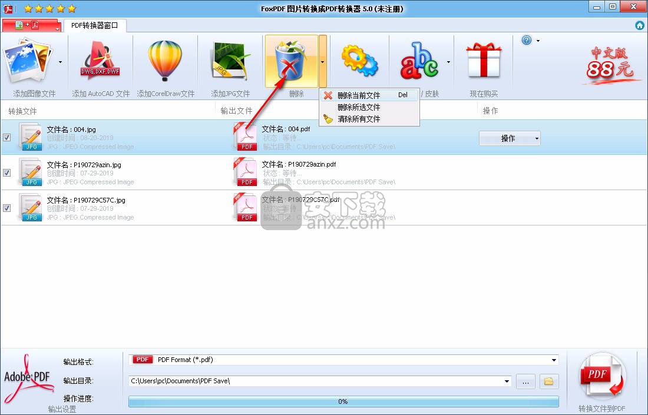Uncheck the 004.jpg file checkbox
648x415 pixels.
point(6,138)
